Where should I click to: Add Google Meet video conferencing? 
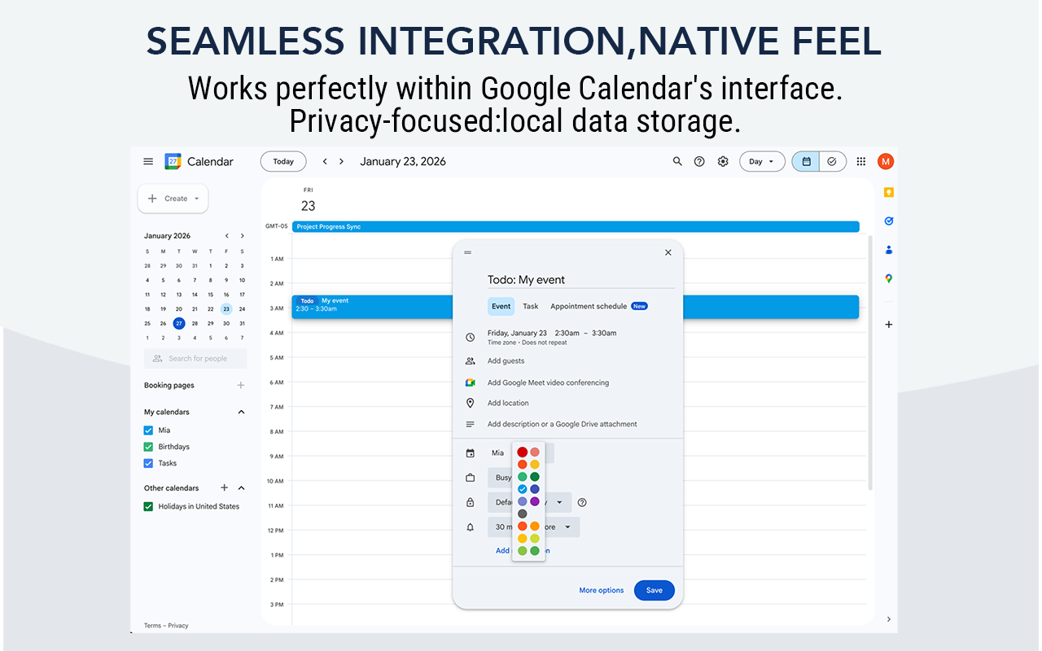point(548,382)
